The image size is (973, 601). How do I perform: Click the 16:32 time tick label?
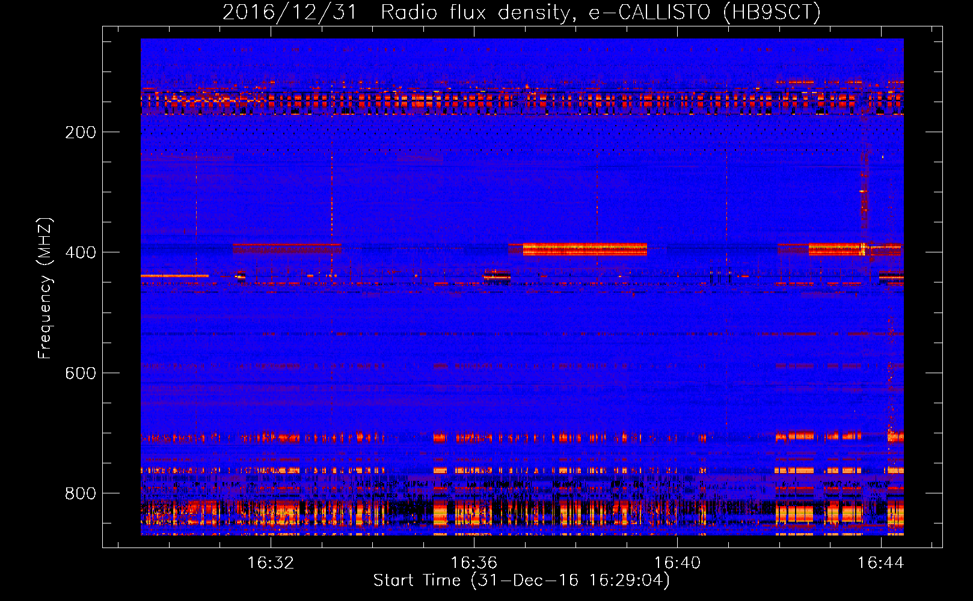point(271,563)
